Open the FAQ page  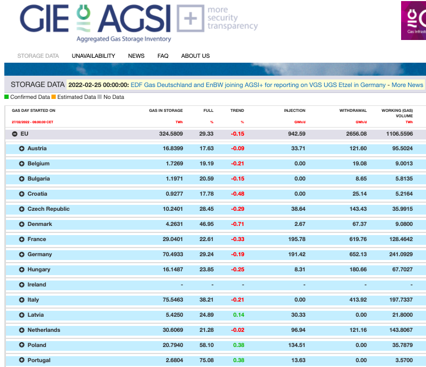(x=163, y=56)
